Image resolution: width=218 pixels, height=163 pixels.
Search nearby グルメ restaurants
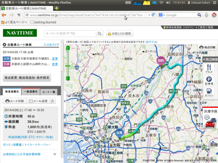pyautogui.click(x=209, y=68)
